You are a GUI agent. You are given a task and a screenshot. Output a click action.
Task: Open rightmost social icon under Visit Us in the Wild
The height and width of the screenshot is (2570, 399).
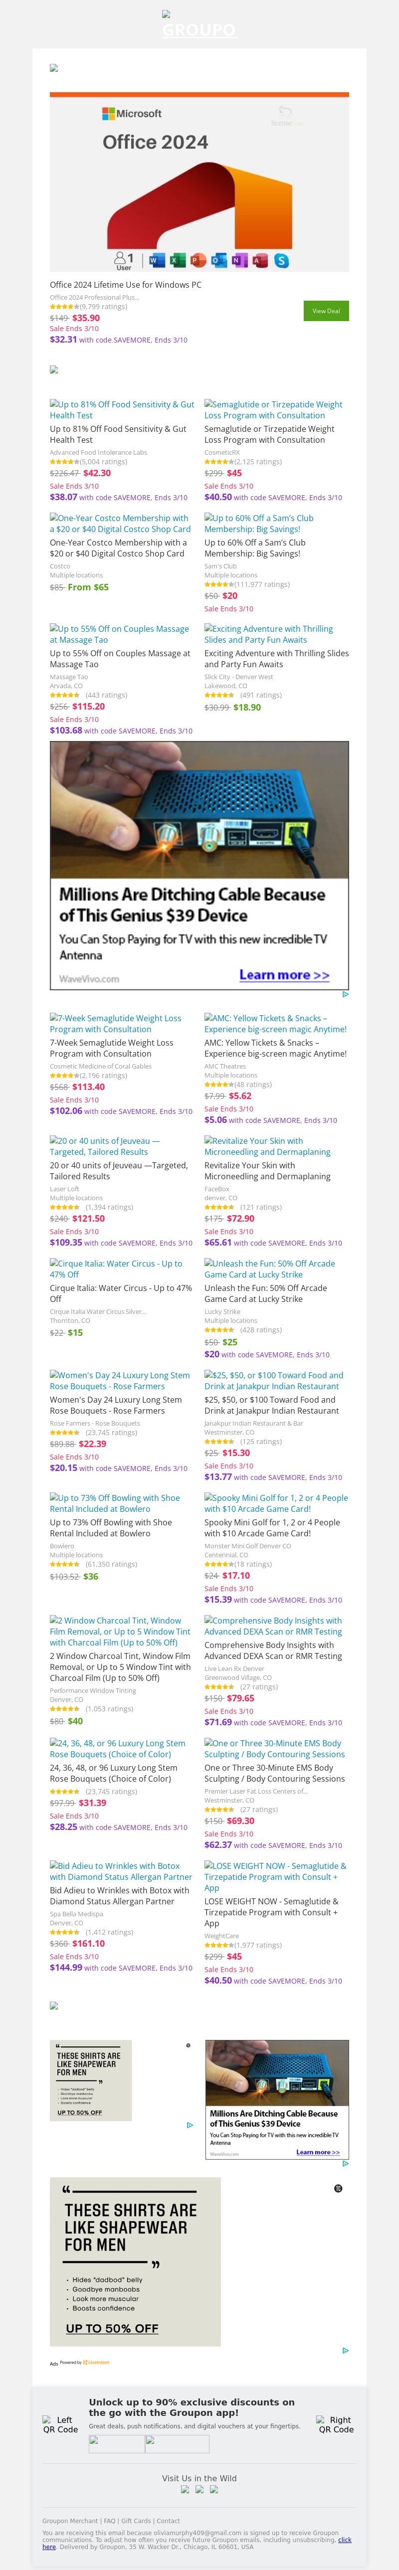coord(213,2489)
